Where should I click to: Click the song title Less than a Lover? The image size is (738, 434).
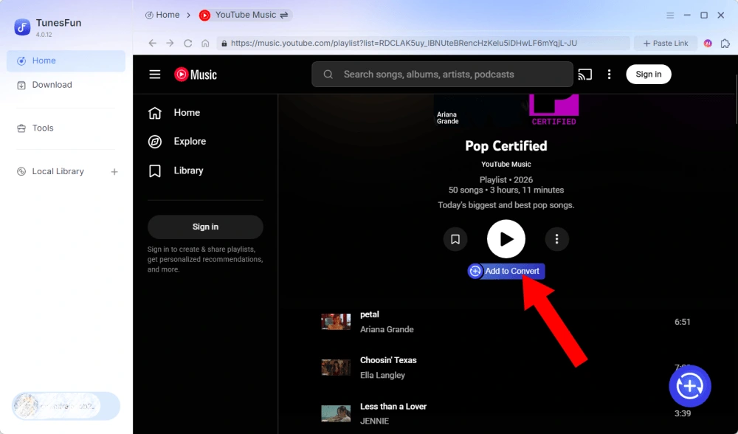[393, 406]
